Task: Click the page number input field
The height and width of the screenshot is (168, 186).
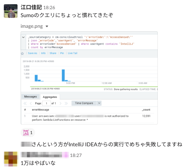Action: [46, 103]
